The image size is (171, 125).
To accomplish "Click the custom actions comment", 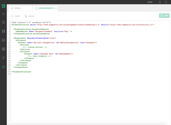I will (x=35, y=47).
